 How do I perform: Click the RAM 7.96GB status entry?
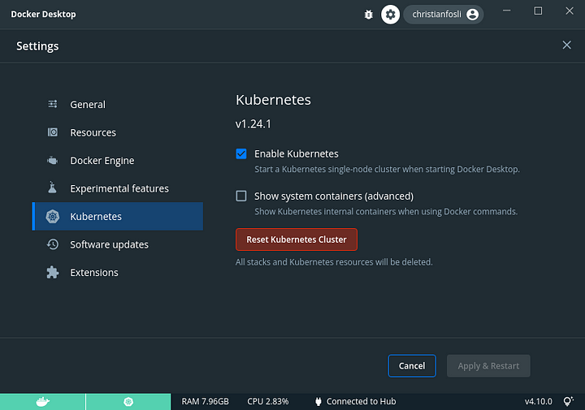click(206, 401)
